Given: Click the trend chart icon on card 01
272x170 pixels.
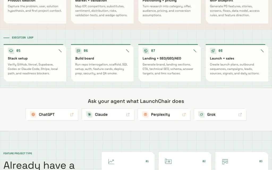Looking at the screenshot, I should coord(111,161).
